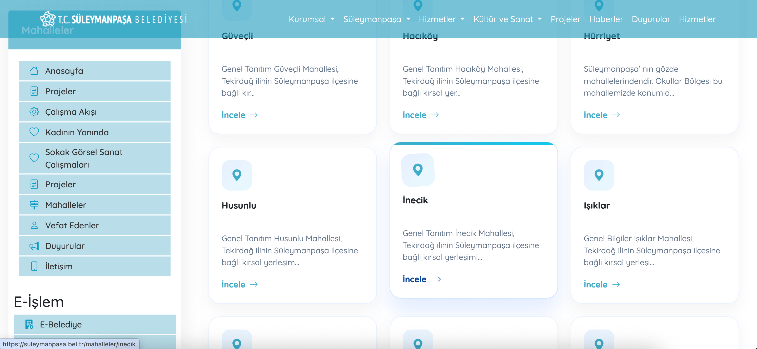Open the first Hizmetler dropdown in navbar
This screenshot has height=349, width=757.
(x=442, y=19)
